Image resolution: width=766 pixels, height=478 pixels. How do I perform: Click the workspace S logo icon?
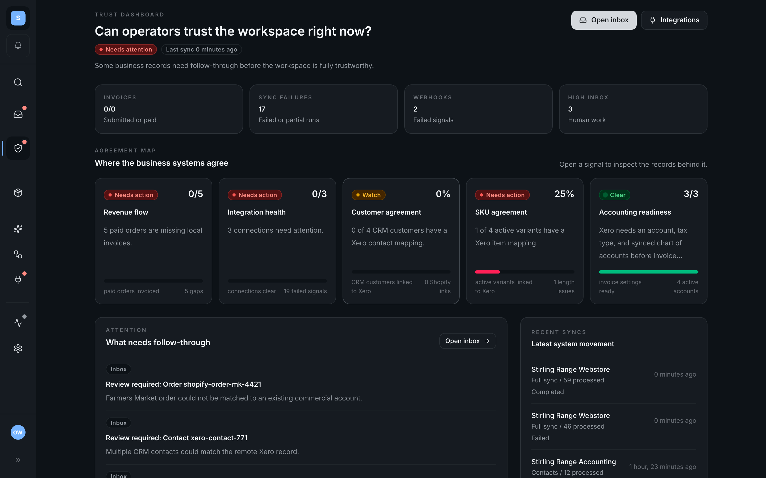(x=18, y=18)
